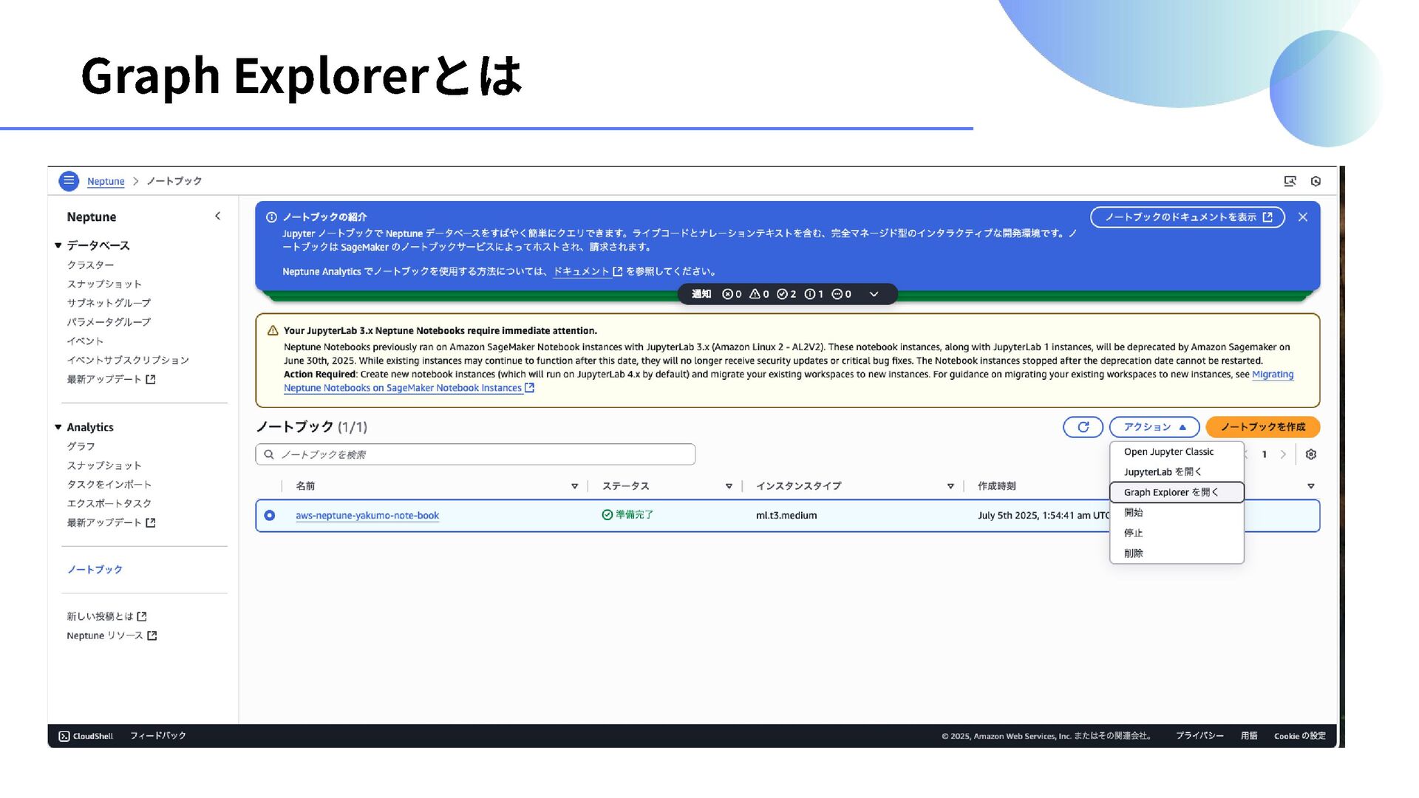Close the blue notebook intro banner
The image size is (1419, 798).
tap(1303, 217)
